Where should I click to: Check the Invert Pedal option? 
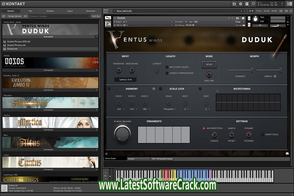click(262, 134)
